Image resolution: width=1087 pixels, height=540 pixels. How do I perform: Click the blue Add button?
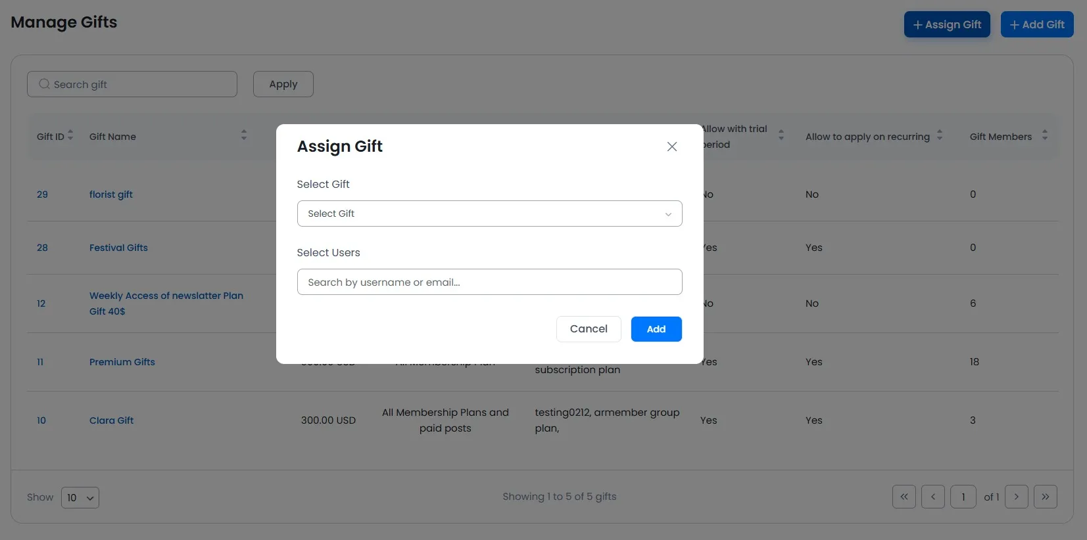[656, 329]
